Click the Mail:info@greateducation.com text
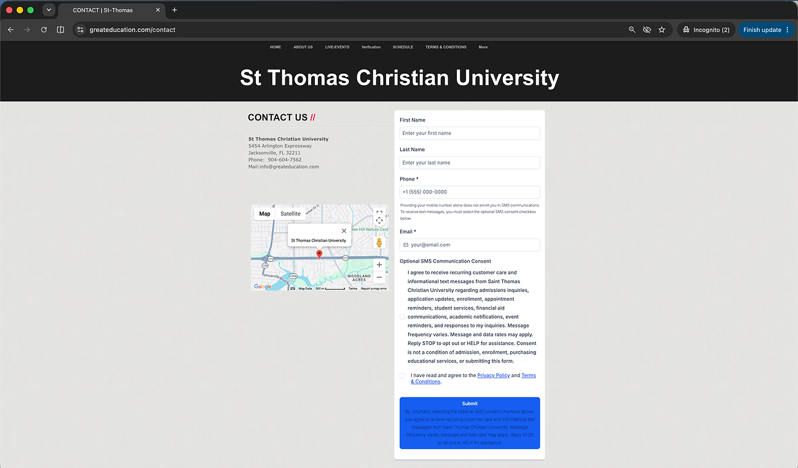The width and height of the screenshot is (798, 468). coord(283,166)
